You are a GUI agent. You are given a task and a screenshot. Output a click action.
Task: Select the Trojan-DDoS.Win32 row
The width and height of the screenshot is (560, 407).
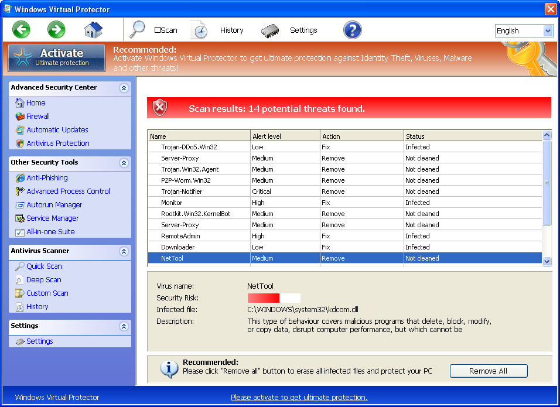point(345,147)
